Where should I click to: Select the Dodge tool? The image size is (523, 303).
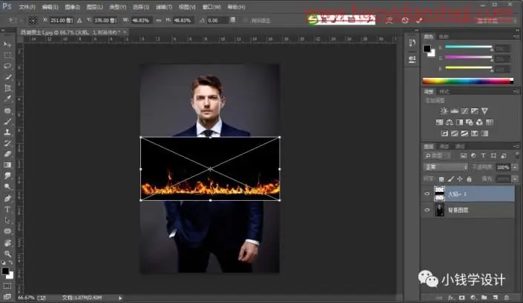(7, 187)
